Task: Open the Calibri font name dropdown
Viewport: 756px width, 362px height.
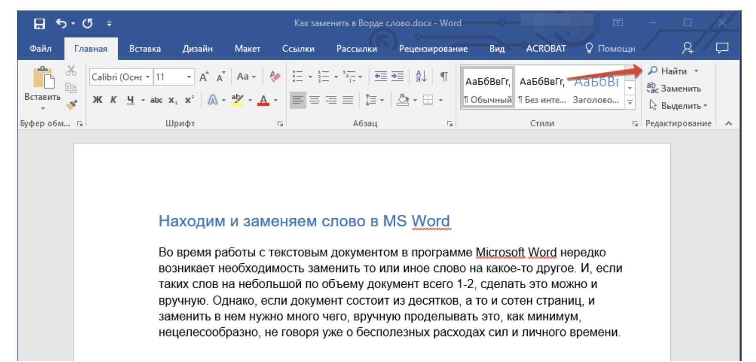Action: tap(147, 77)
